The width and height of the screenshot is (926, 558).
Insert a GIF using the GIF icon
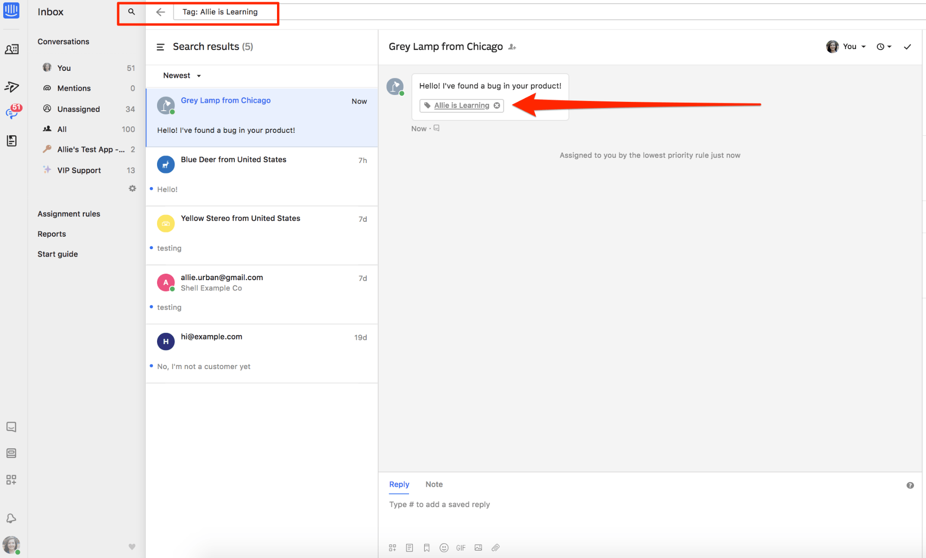point(460,548)
